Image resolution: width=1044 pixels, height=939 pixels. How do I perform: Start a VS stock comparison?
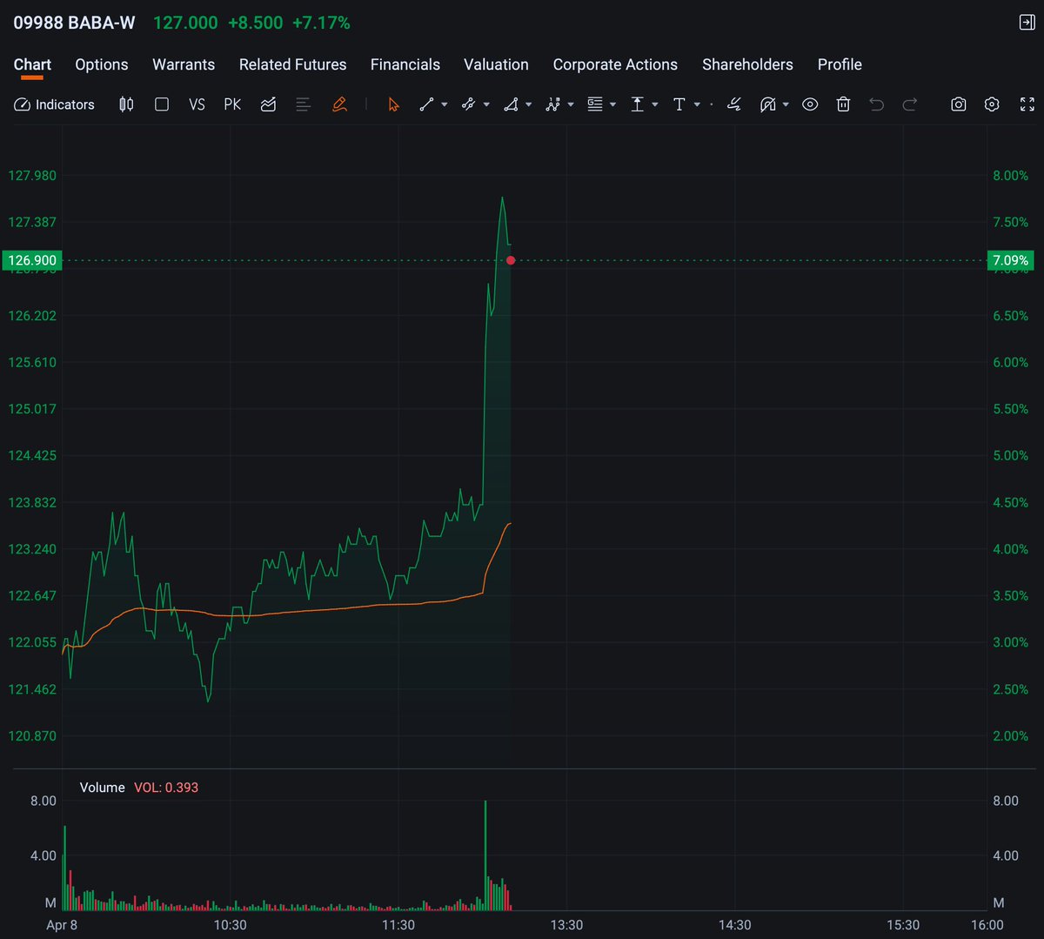tap(197, 104)
